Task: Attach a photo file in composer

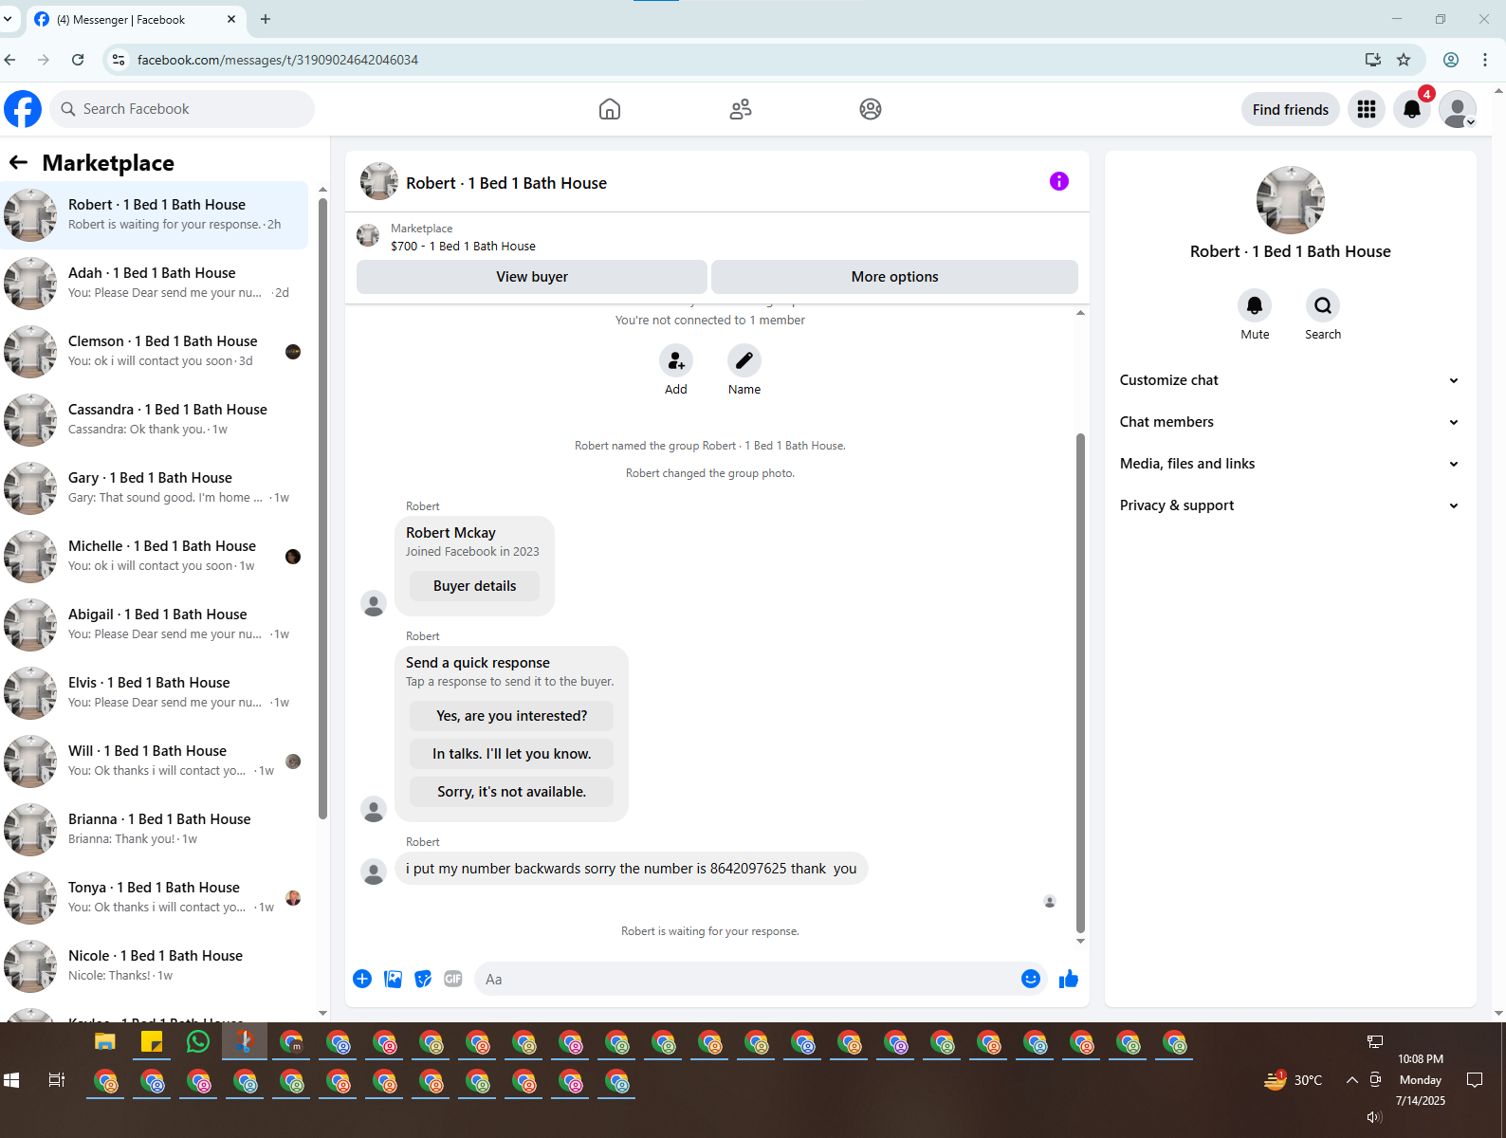Action: [x=393, y=979]
